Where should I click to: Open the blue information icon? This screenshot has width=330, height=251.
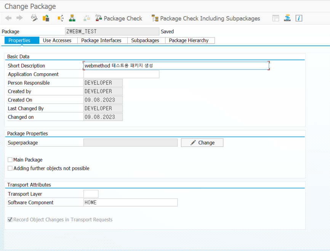pos(299,18)
